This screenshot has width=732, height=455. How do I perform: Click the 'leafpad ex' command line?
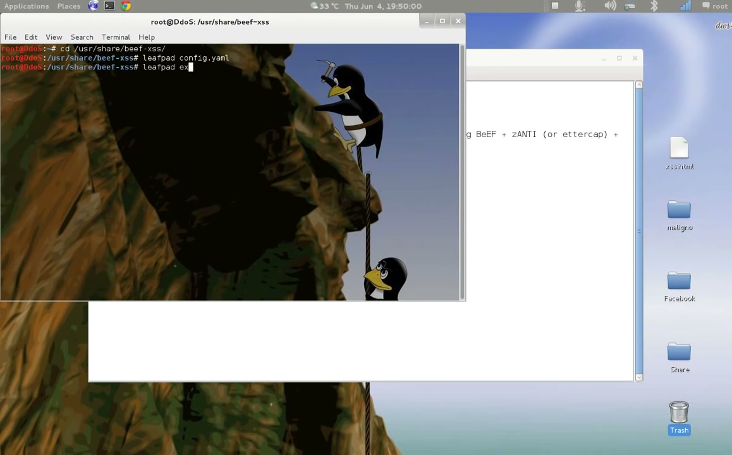(97, 67)
